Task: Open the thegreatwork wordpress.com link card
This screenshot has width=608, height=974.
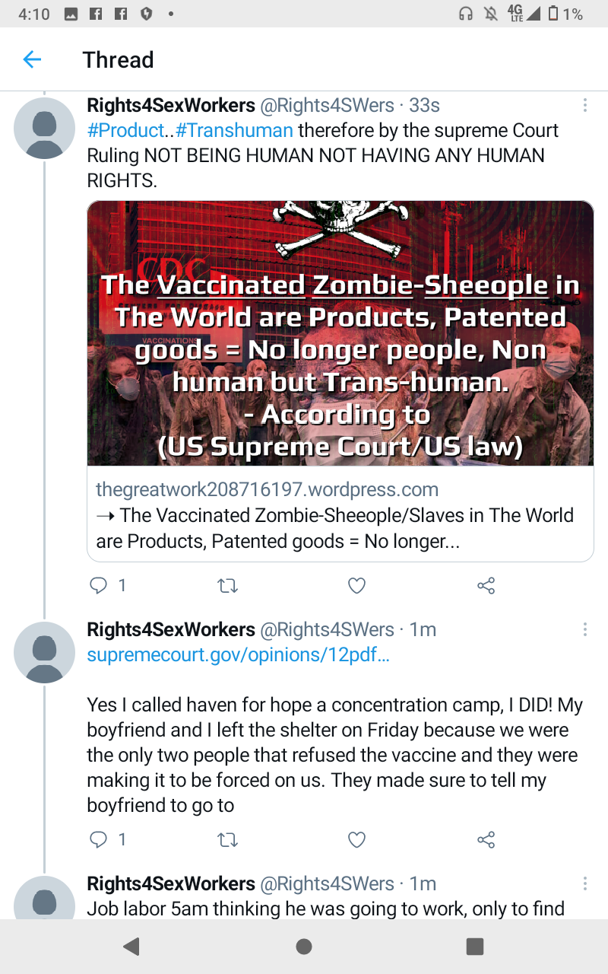Action: [340, 514]
